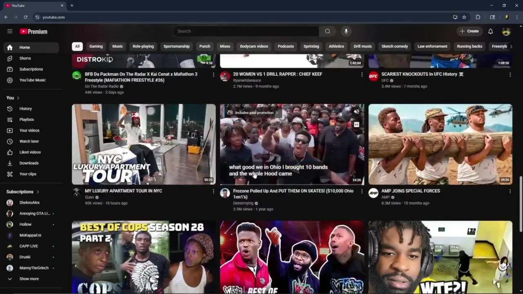Click in the Search input field

point(246,31)
